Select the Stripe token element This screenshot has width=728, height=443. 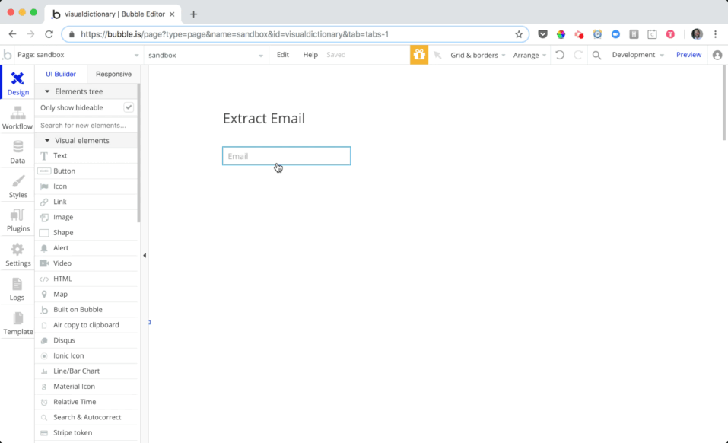click(x=87, y=433)
